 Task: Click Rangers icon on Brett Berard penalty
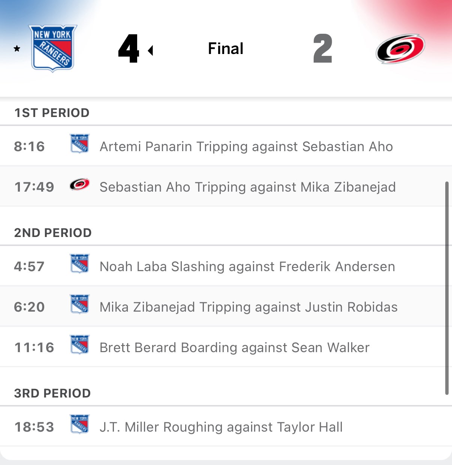[80, 345]
